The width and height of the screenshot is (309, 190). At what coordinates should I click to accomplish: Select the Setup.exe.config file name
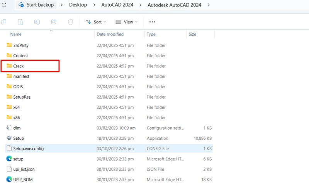click(28, 149)
